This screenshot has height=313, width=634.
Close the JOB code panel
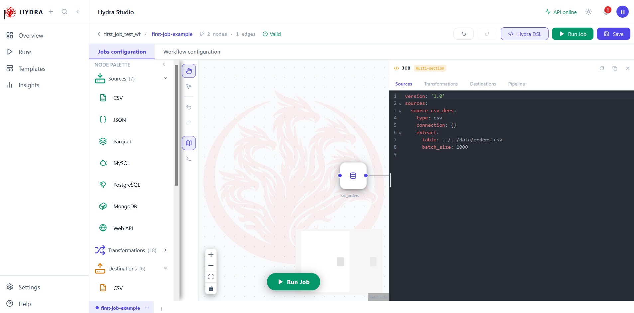tap(628, 68)
